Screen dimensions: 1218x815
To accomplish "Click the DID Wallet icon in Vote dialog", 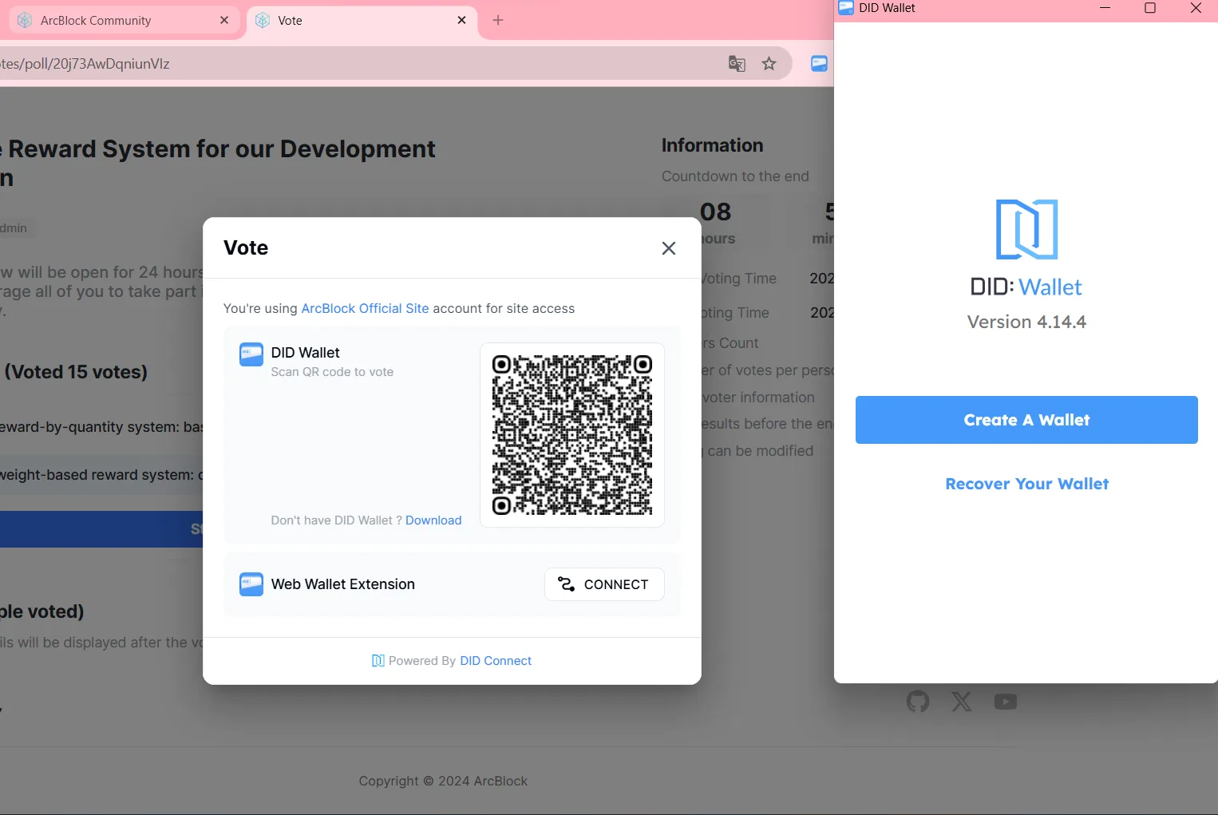I will click(x=251, y=354).
